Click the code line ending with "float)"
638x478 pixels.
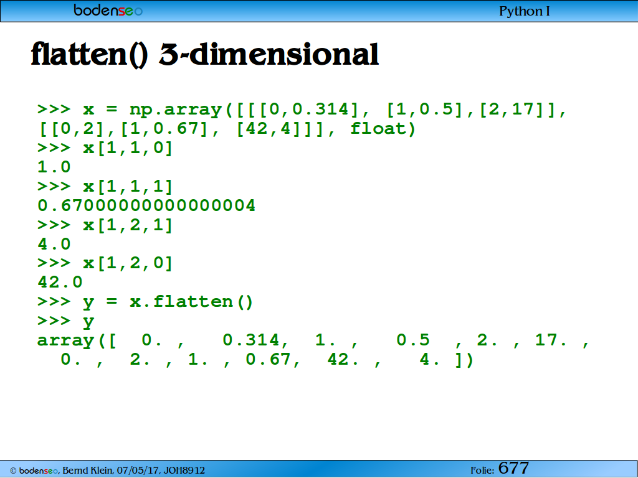pyautogui.click(x=227, y=129)
